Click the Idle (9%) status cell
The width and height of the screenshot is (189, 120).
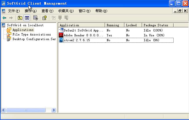click(x=151, y=40)
